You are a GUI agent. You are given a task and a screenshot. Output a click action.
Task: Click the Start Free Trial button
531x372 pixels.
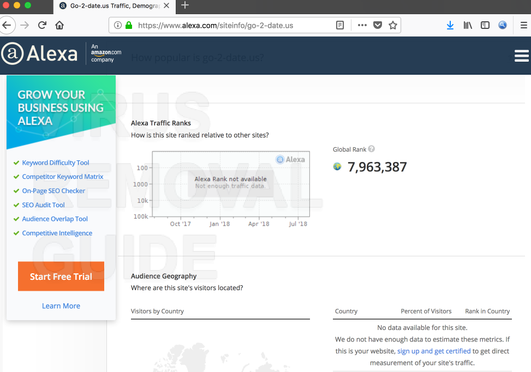[x=61, y=276]
